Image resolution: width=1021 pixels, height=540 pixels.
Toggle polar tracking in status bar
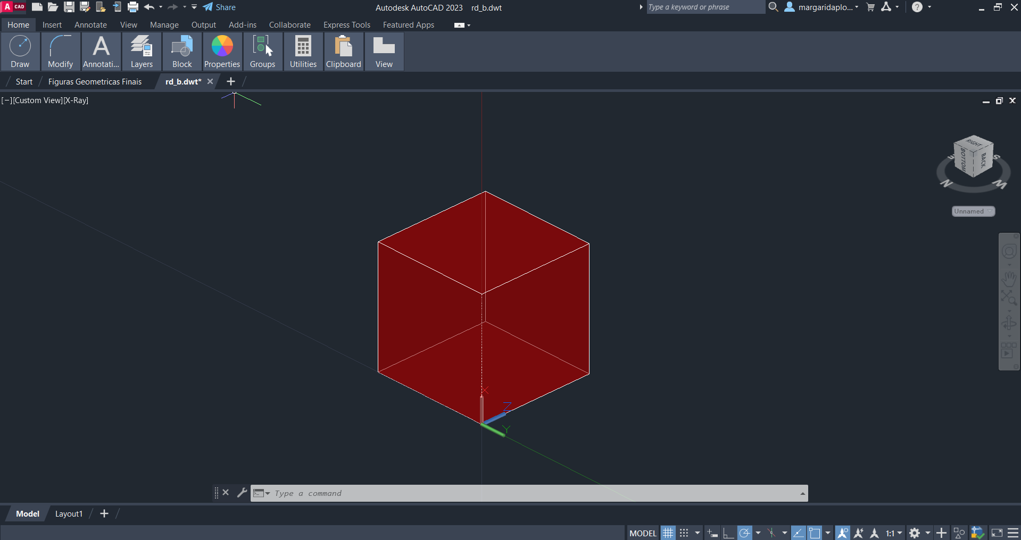coord(745,533)
